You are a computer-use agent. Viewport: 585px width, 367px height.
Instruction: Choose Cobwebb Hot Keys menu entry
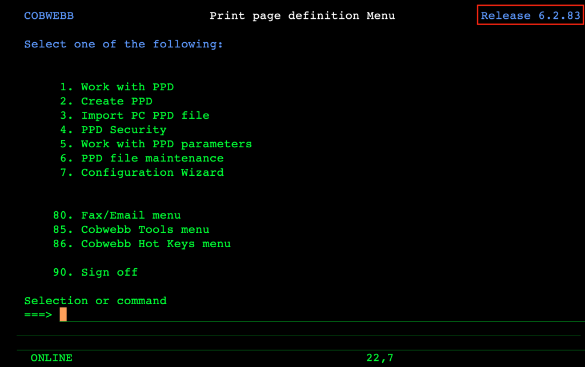(x=142, y=244)
